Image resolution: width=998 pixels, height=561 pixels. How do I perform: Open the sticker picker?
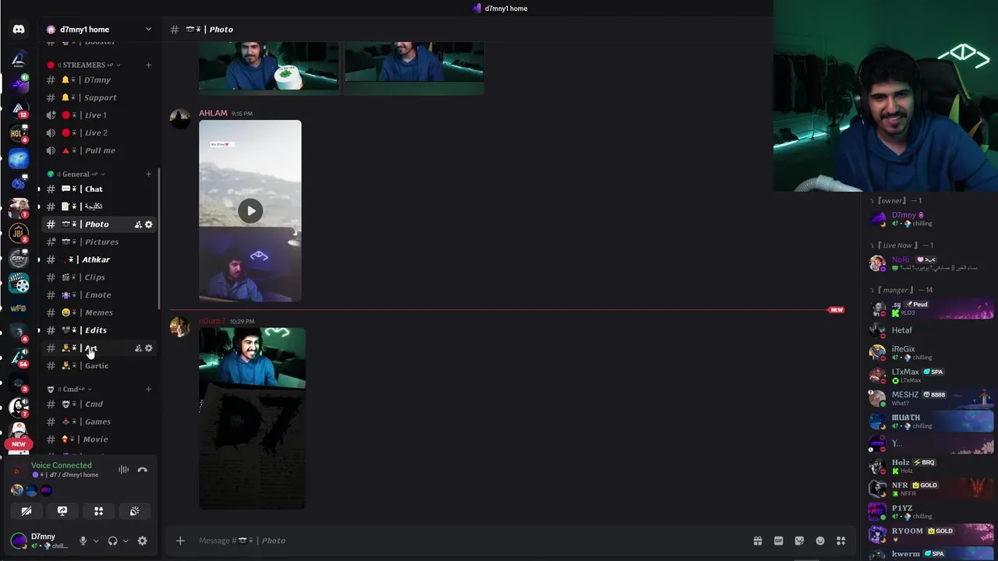(x=799, y=541)
